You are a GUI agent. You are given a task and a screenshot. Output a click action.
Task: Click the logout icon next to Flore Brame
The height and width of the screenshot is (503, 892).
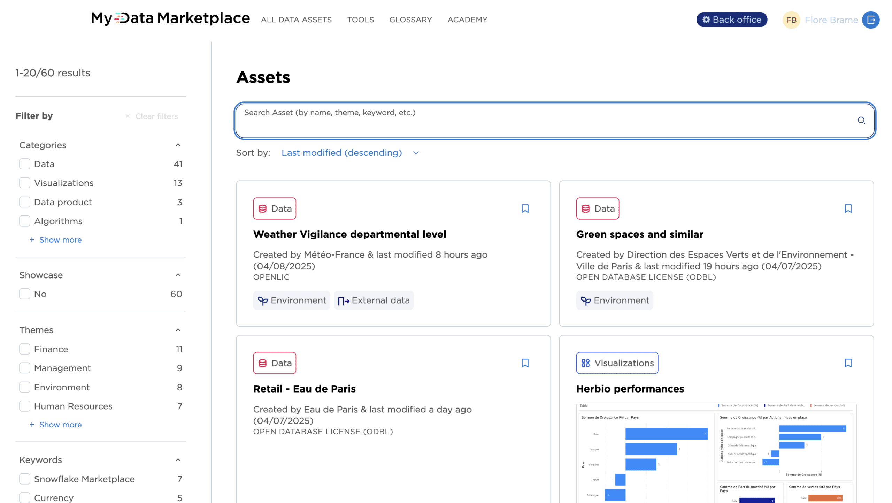(x=871, y=20)
